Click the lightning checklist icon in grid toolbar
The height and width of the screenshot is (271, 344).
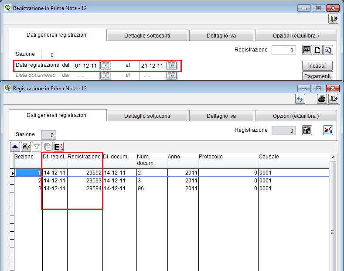click(x=26, y=148)
